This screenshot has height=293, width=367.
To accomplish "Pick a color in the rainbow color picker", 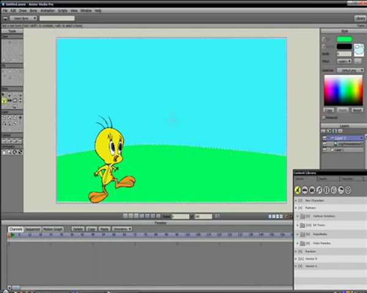I will pos(343,90).
